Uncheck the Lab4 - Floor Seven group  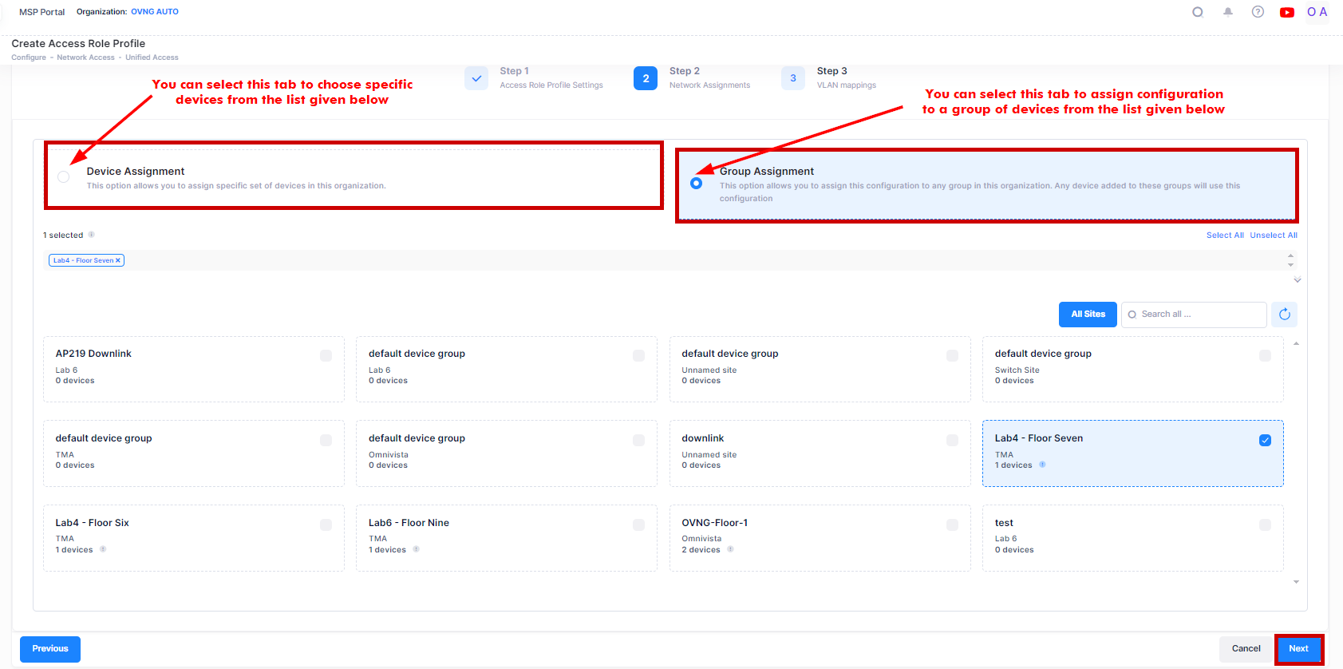pos(1265,441)
